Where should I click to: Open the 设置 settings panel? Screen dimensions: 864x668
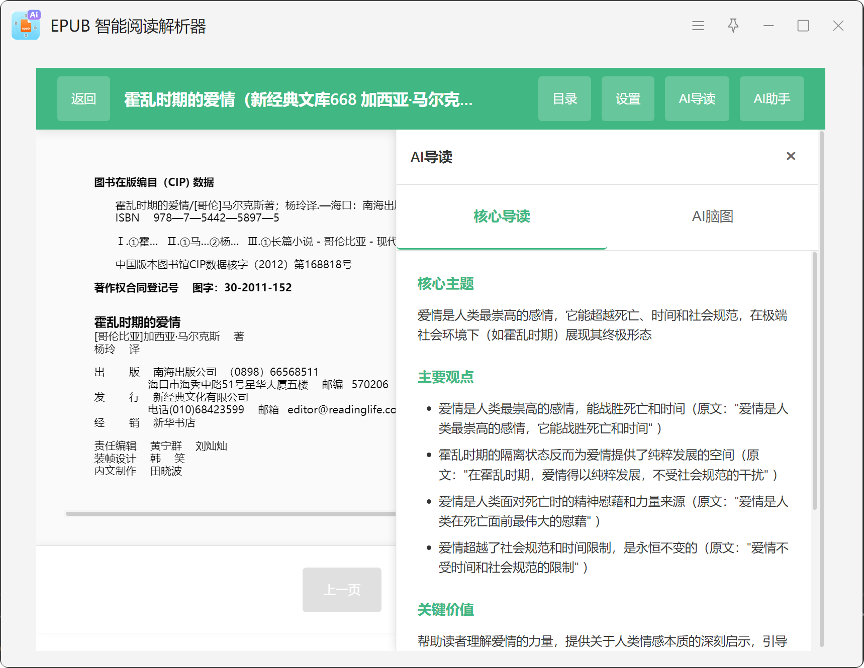(x=628, y=99)
